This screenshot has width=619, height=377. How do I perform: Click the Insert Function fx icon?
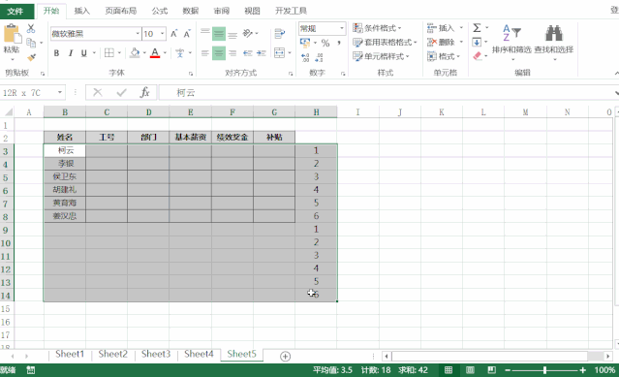145,93
